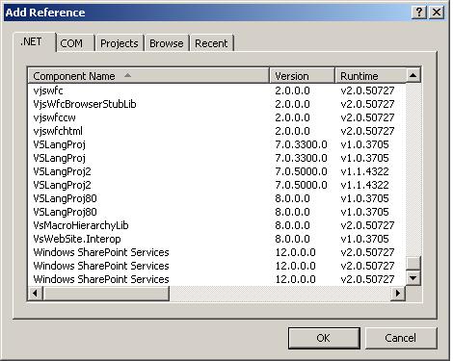Click the vertical scrollbar up arrow
Viewport: 453px width, 361px height.
click(x=413, y=75)
